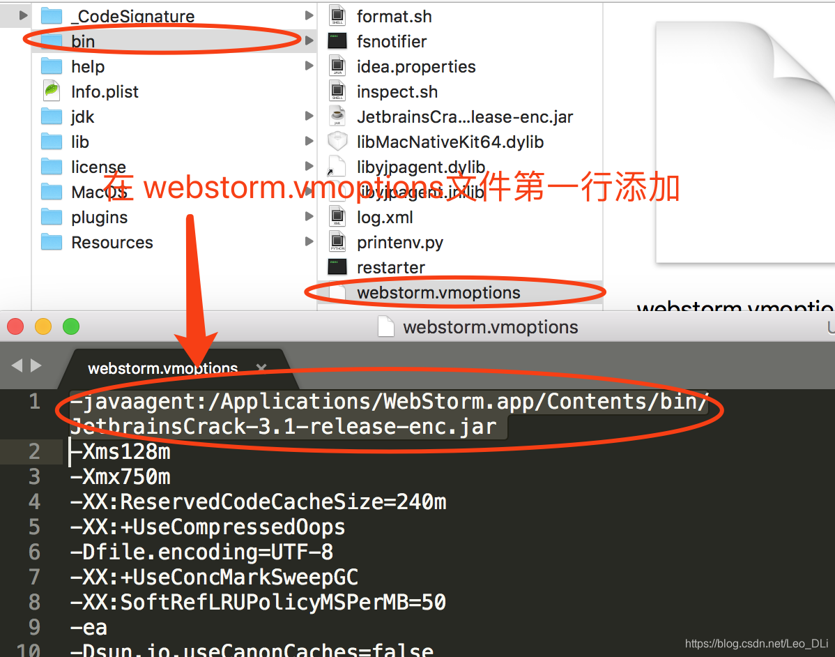835x657 pixels.
Task: Click the libyjpagent.dylib alias icon
Action: [337, 166]
